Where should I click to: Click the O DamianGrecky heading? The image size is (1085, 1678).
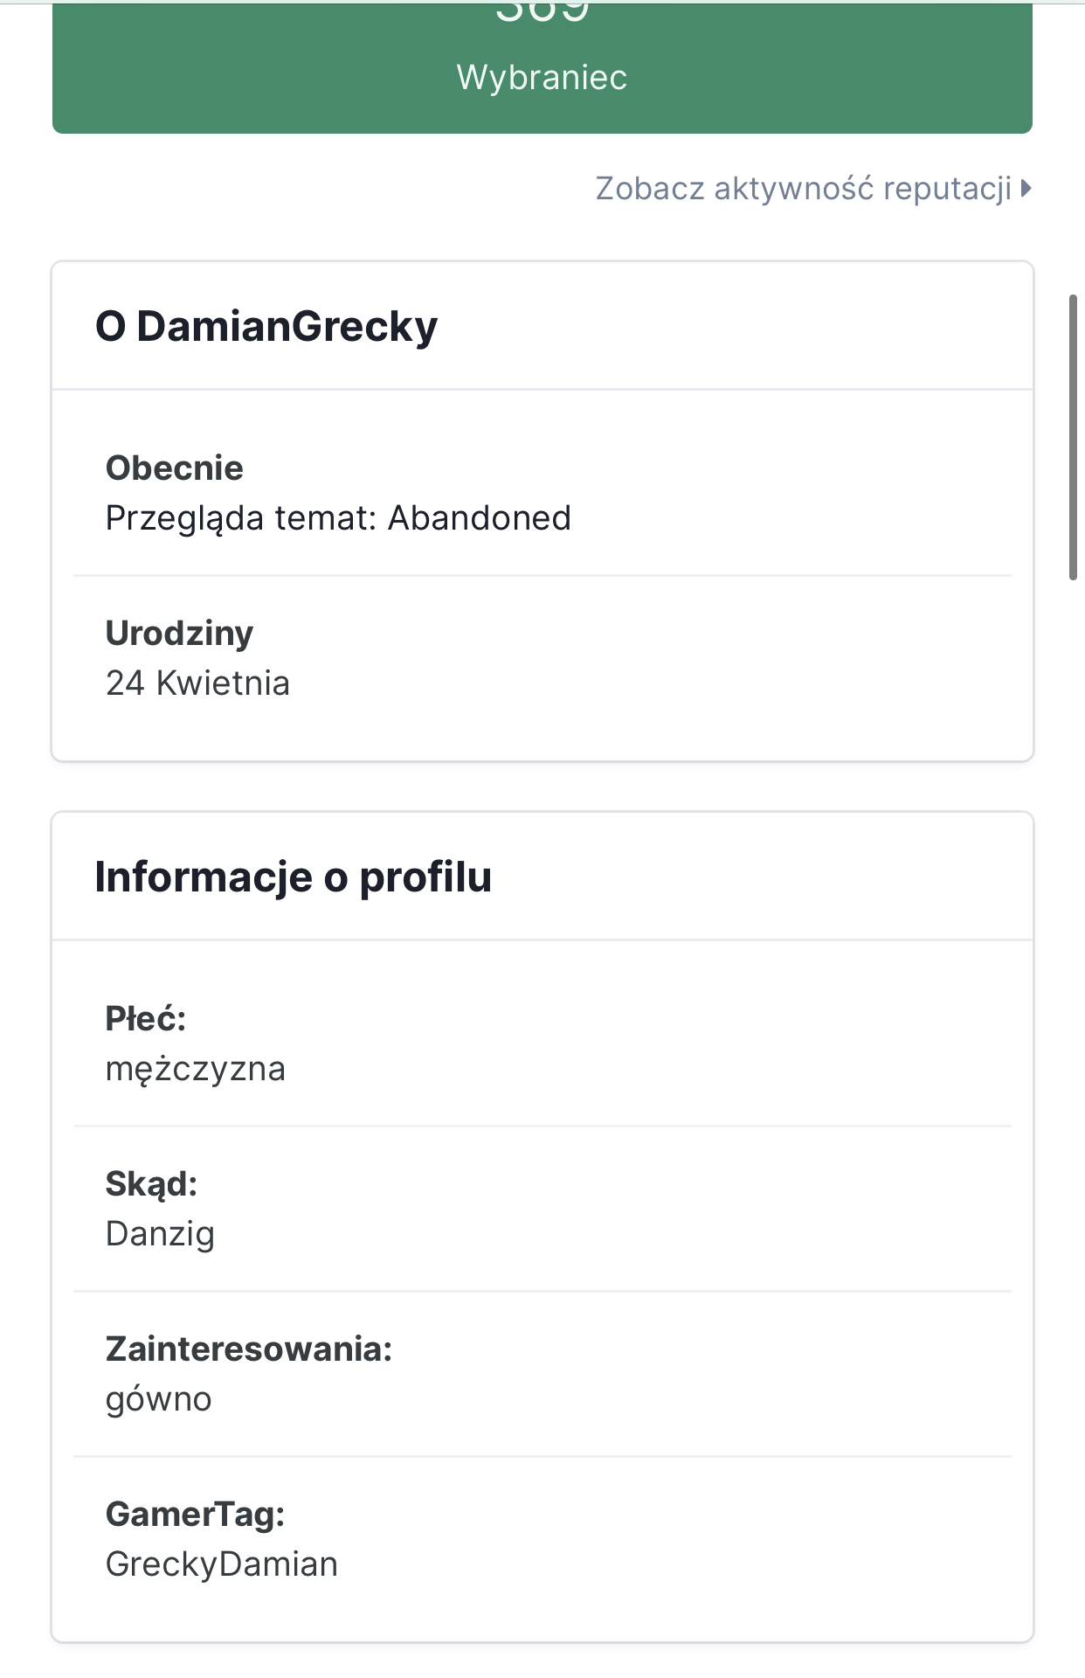pos(266,326)
